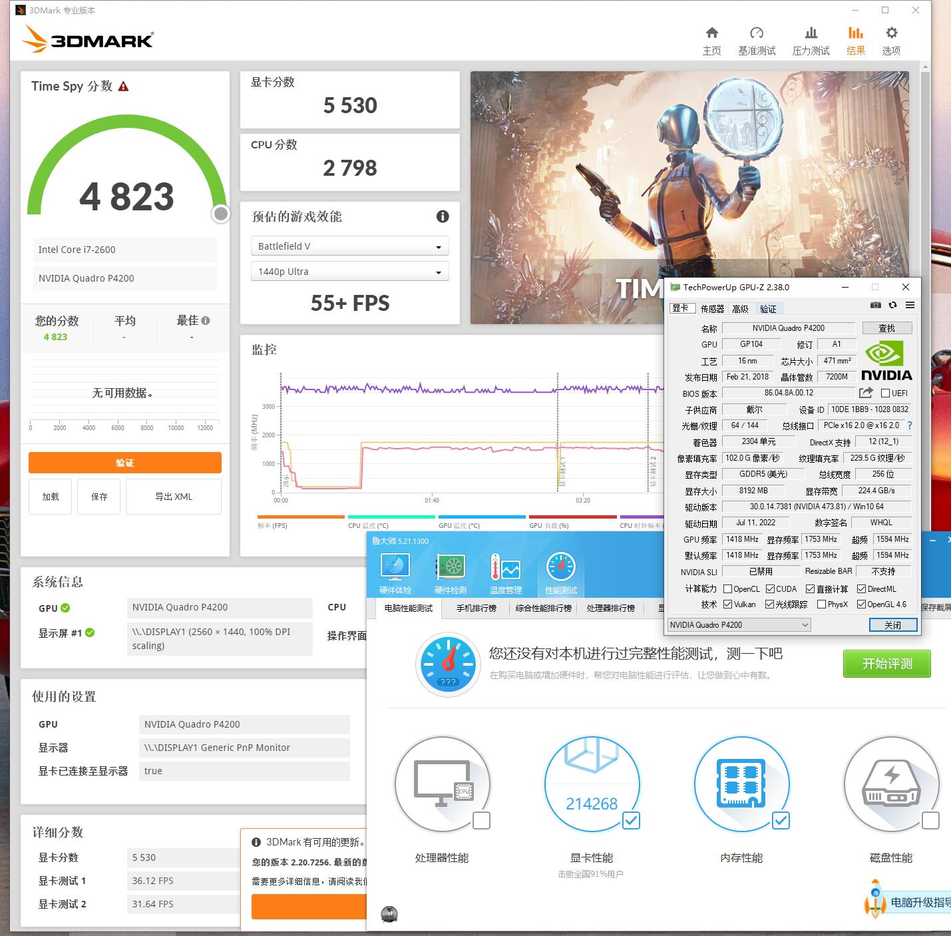Toggle the OpenCL checkbox

tap(727, 588)
